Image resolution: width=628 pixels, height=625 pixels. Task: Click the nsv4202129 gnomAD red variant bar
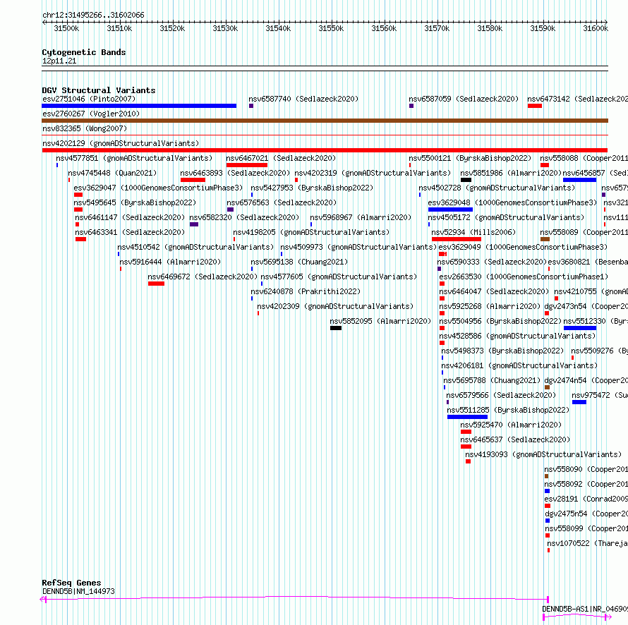point(325,150)
